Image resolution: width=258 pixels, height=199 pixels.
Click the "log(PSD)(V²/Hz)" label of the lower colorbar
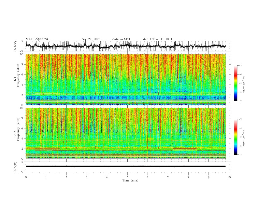[244, 138]
